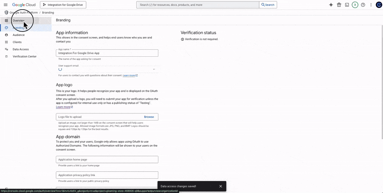Click the Clients grid icon

[6, 42]
